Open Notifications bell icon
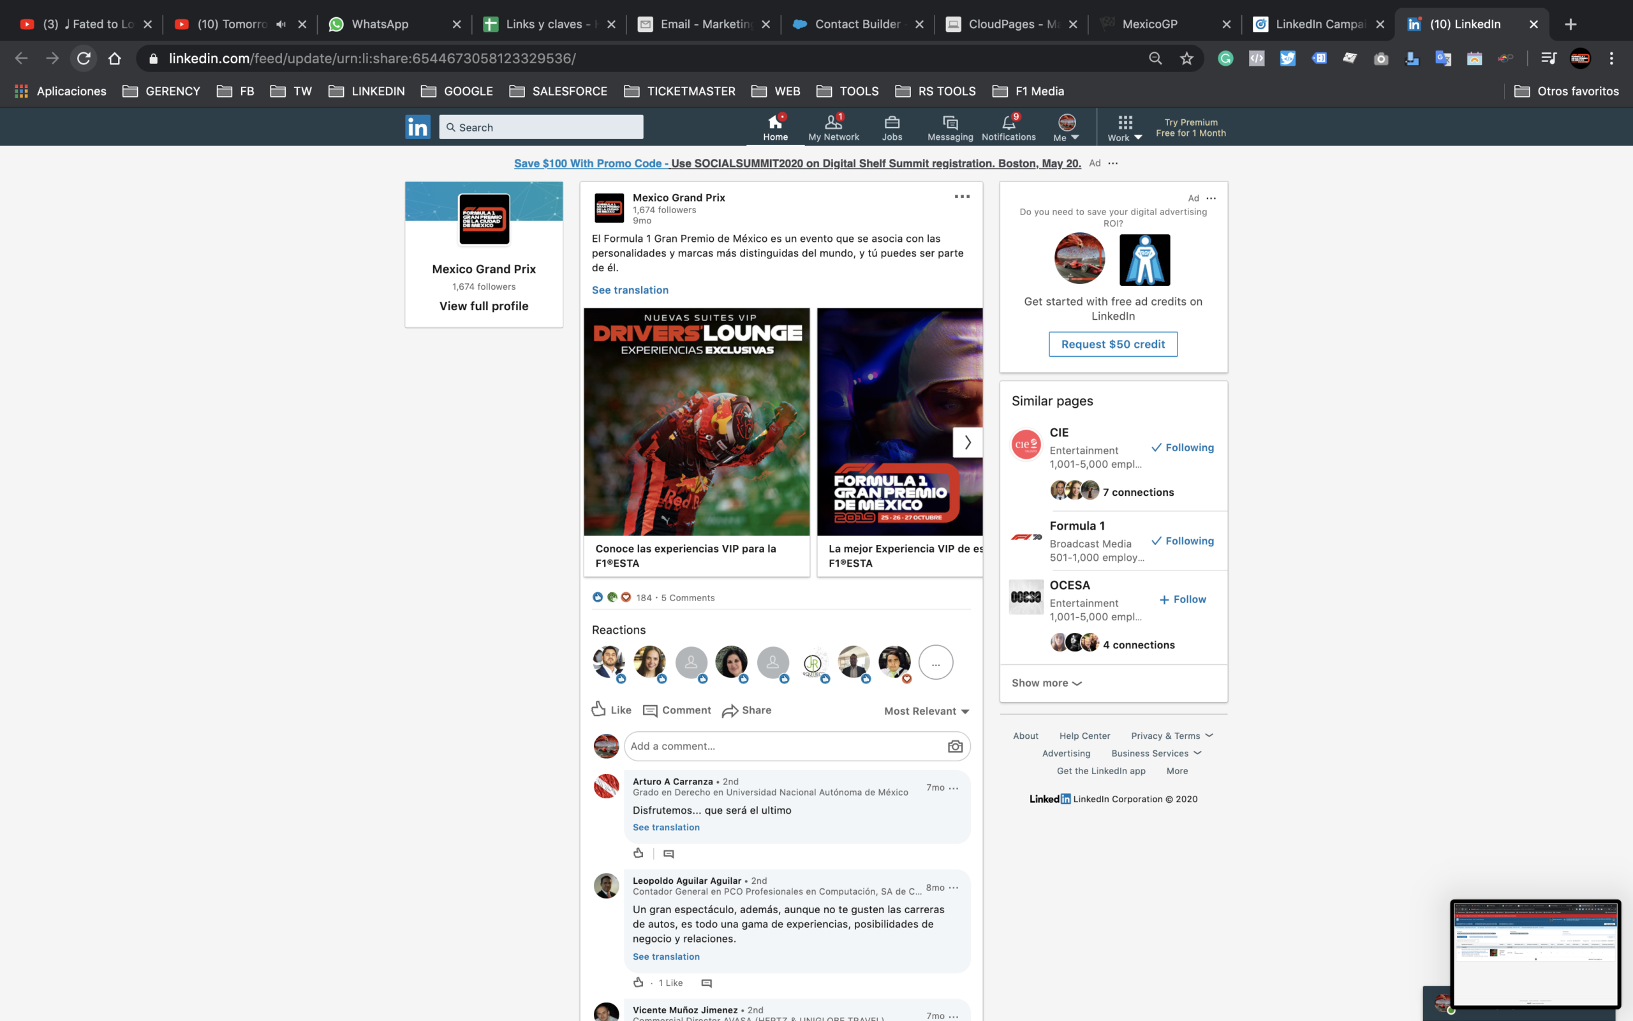 click(x=1008, y=123)
